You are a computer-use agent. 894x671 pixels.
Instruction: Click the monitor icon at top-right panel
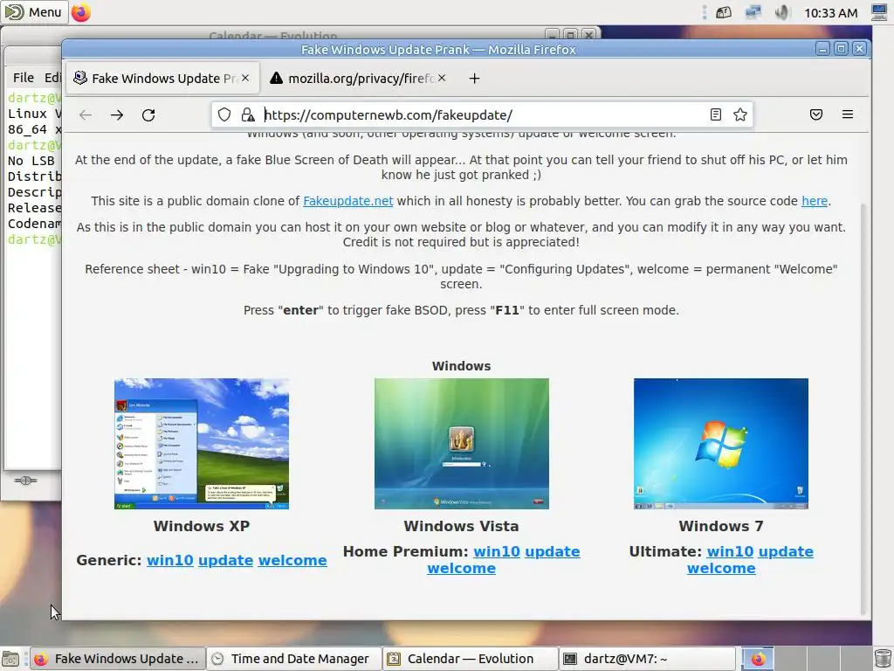pos(880,12)
